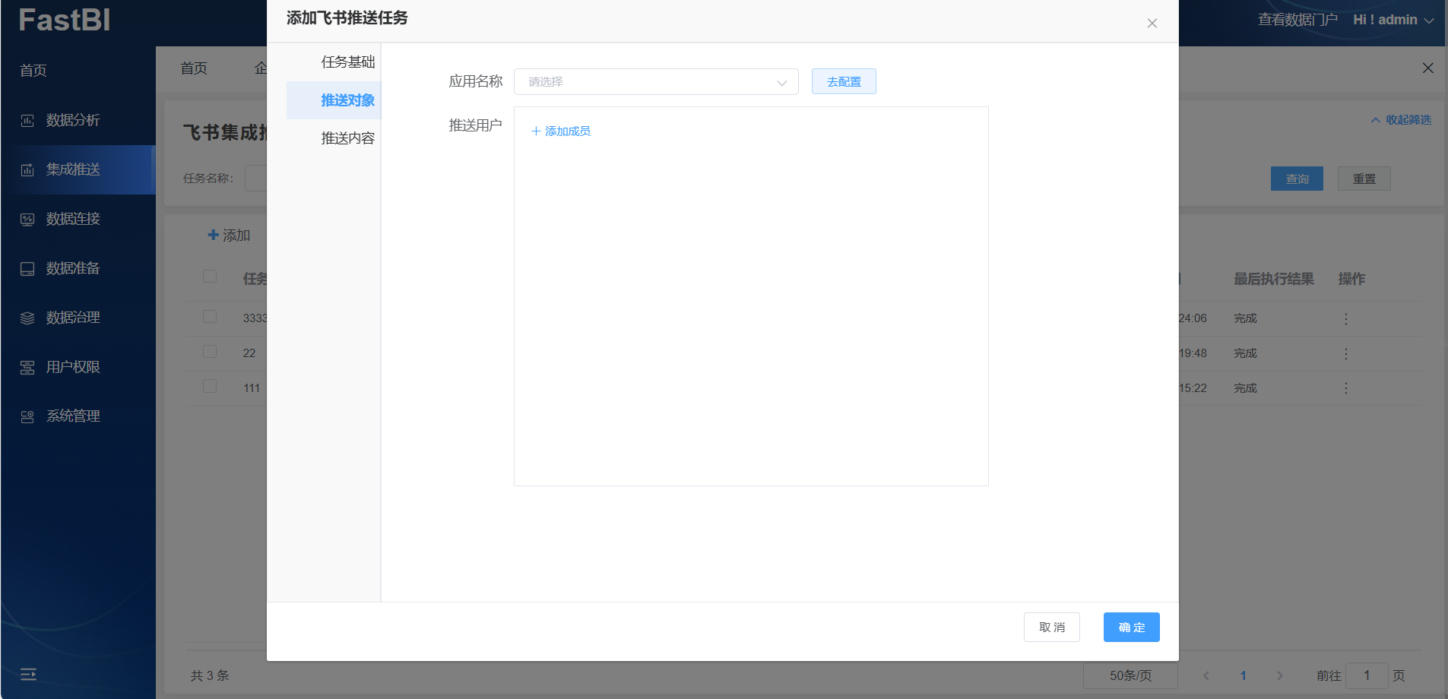Screen dimensions: 1448x699
Task: Click the 数据准备 sidebar icon
Action: pyautogui.click(x=27, y=269)
